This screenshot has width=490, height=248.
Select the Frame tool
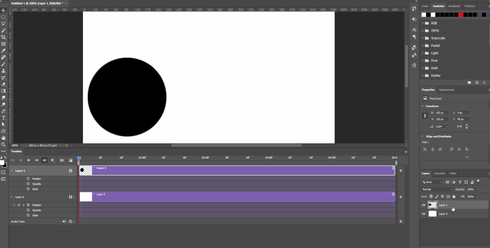[3, 44]
